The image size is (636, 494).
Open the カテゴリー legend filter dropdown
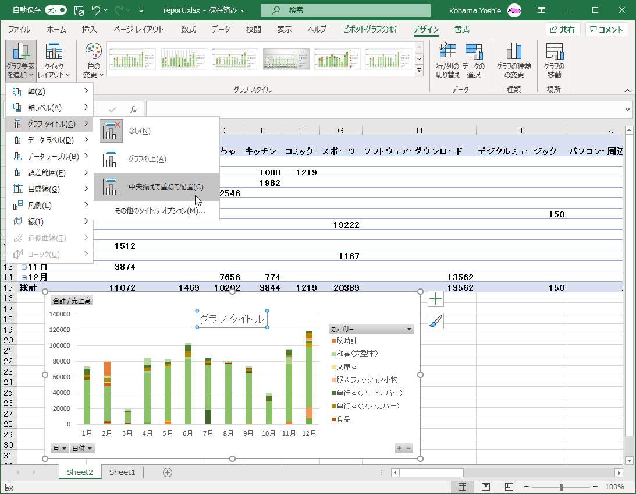410,329
